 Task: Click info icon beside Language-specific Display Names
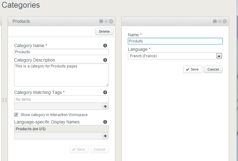tap(105, 122)
